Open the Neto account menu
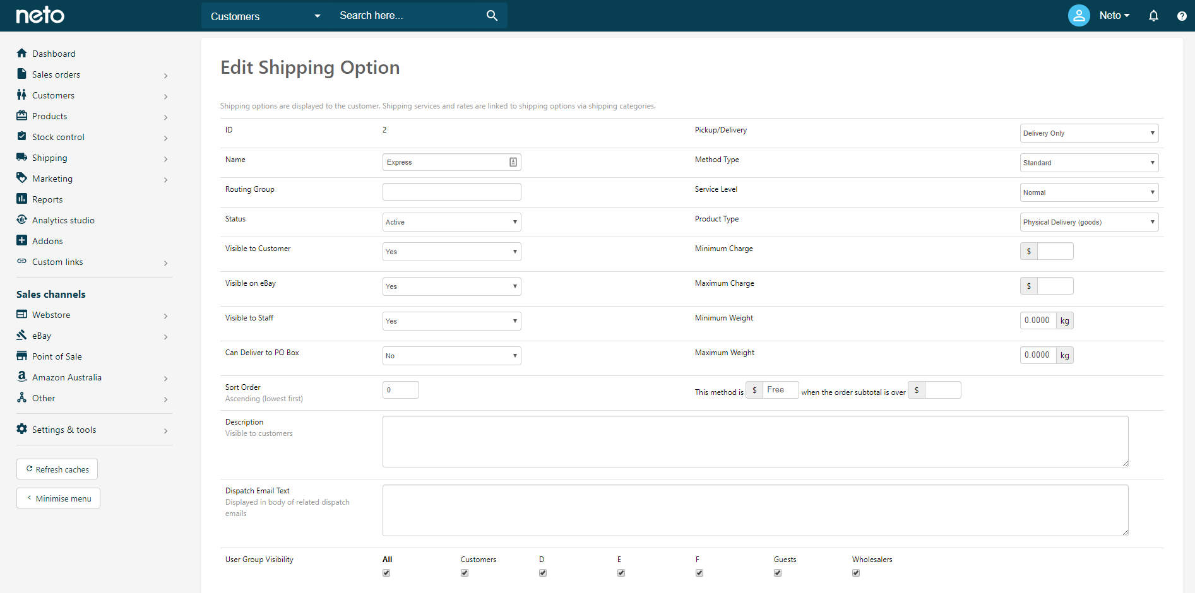This screenshot has height=593, width=1195. [x=1114, y=16]
